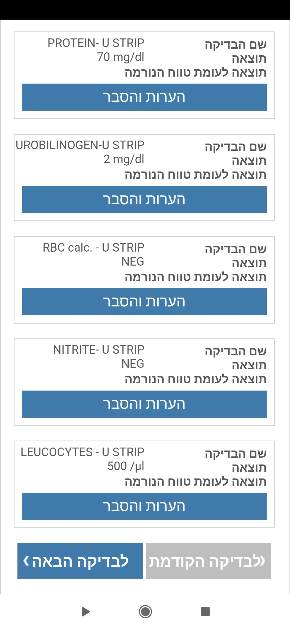Tap the NEG result under RBC calc.

[133, 262]
